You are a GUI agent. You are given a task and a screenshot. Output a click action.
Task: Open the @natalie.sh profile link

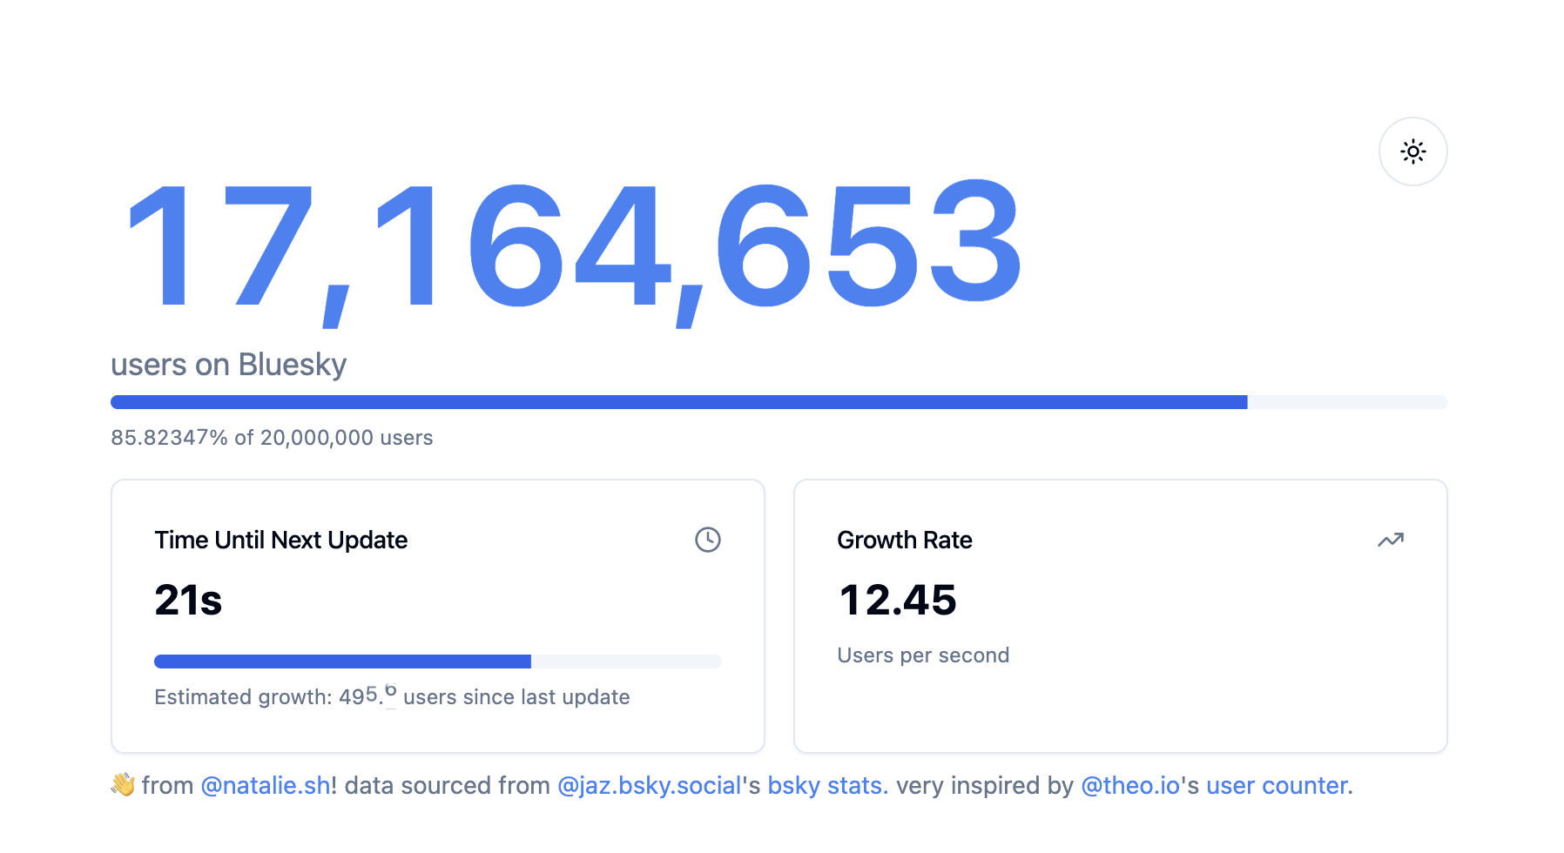coord(265,785)
